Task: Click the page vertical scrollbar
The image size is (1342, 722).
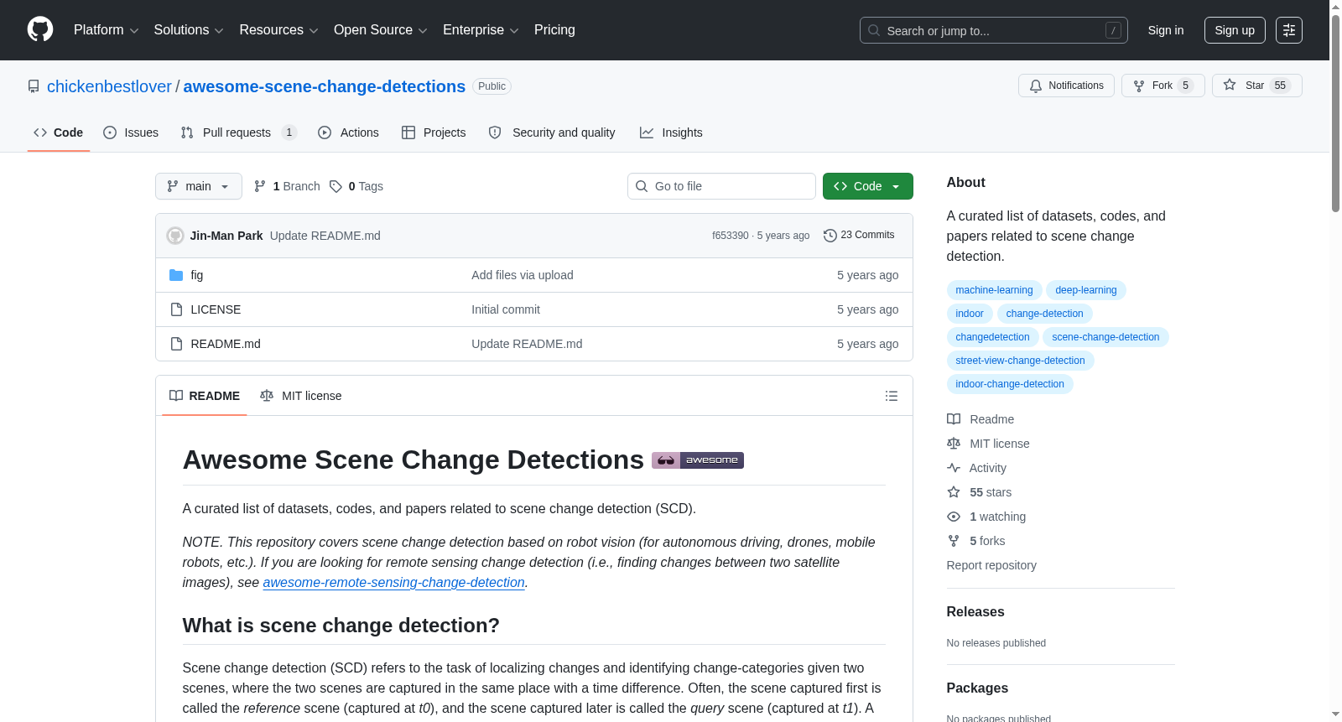Action: [x=1335, y=361]
